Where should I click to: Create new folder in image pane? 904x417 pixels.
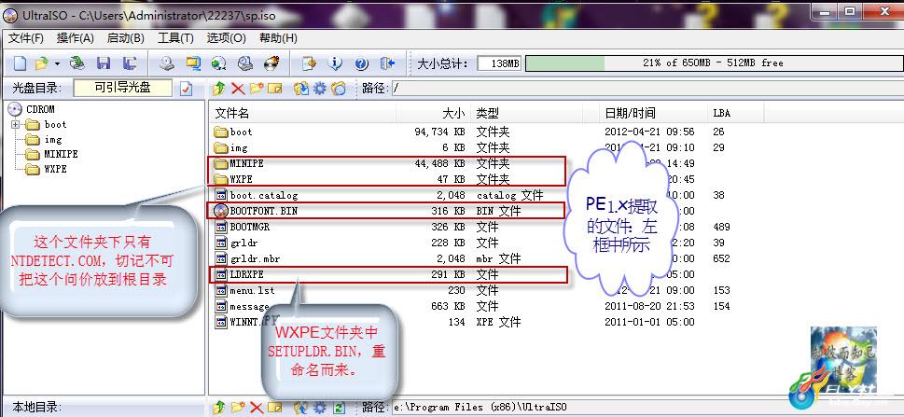pyautogui.click(x=257, y=89)
